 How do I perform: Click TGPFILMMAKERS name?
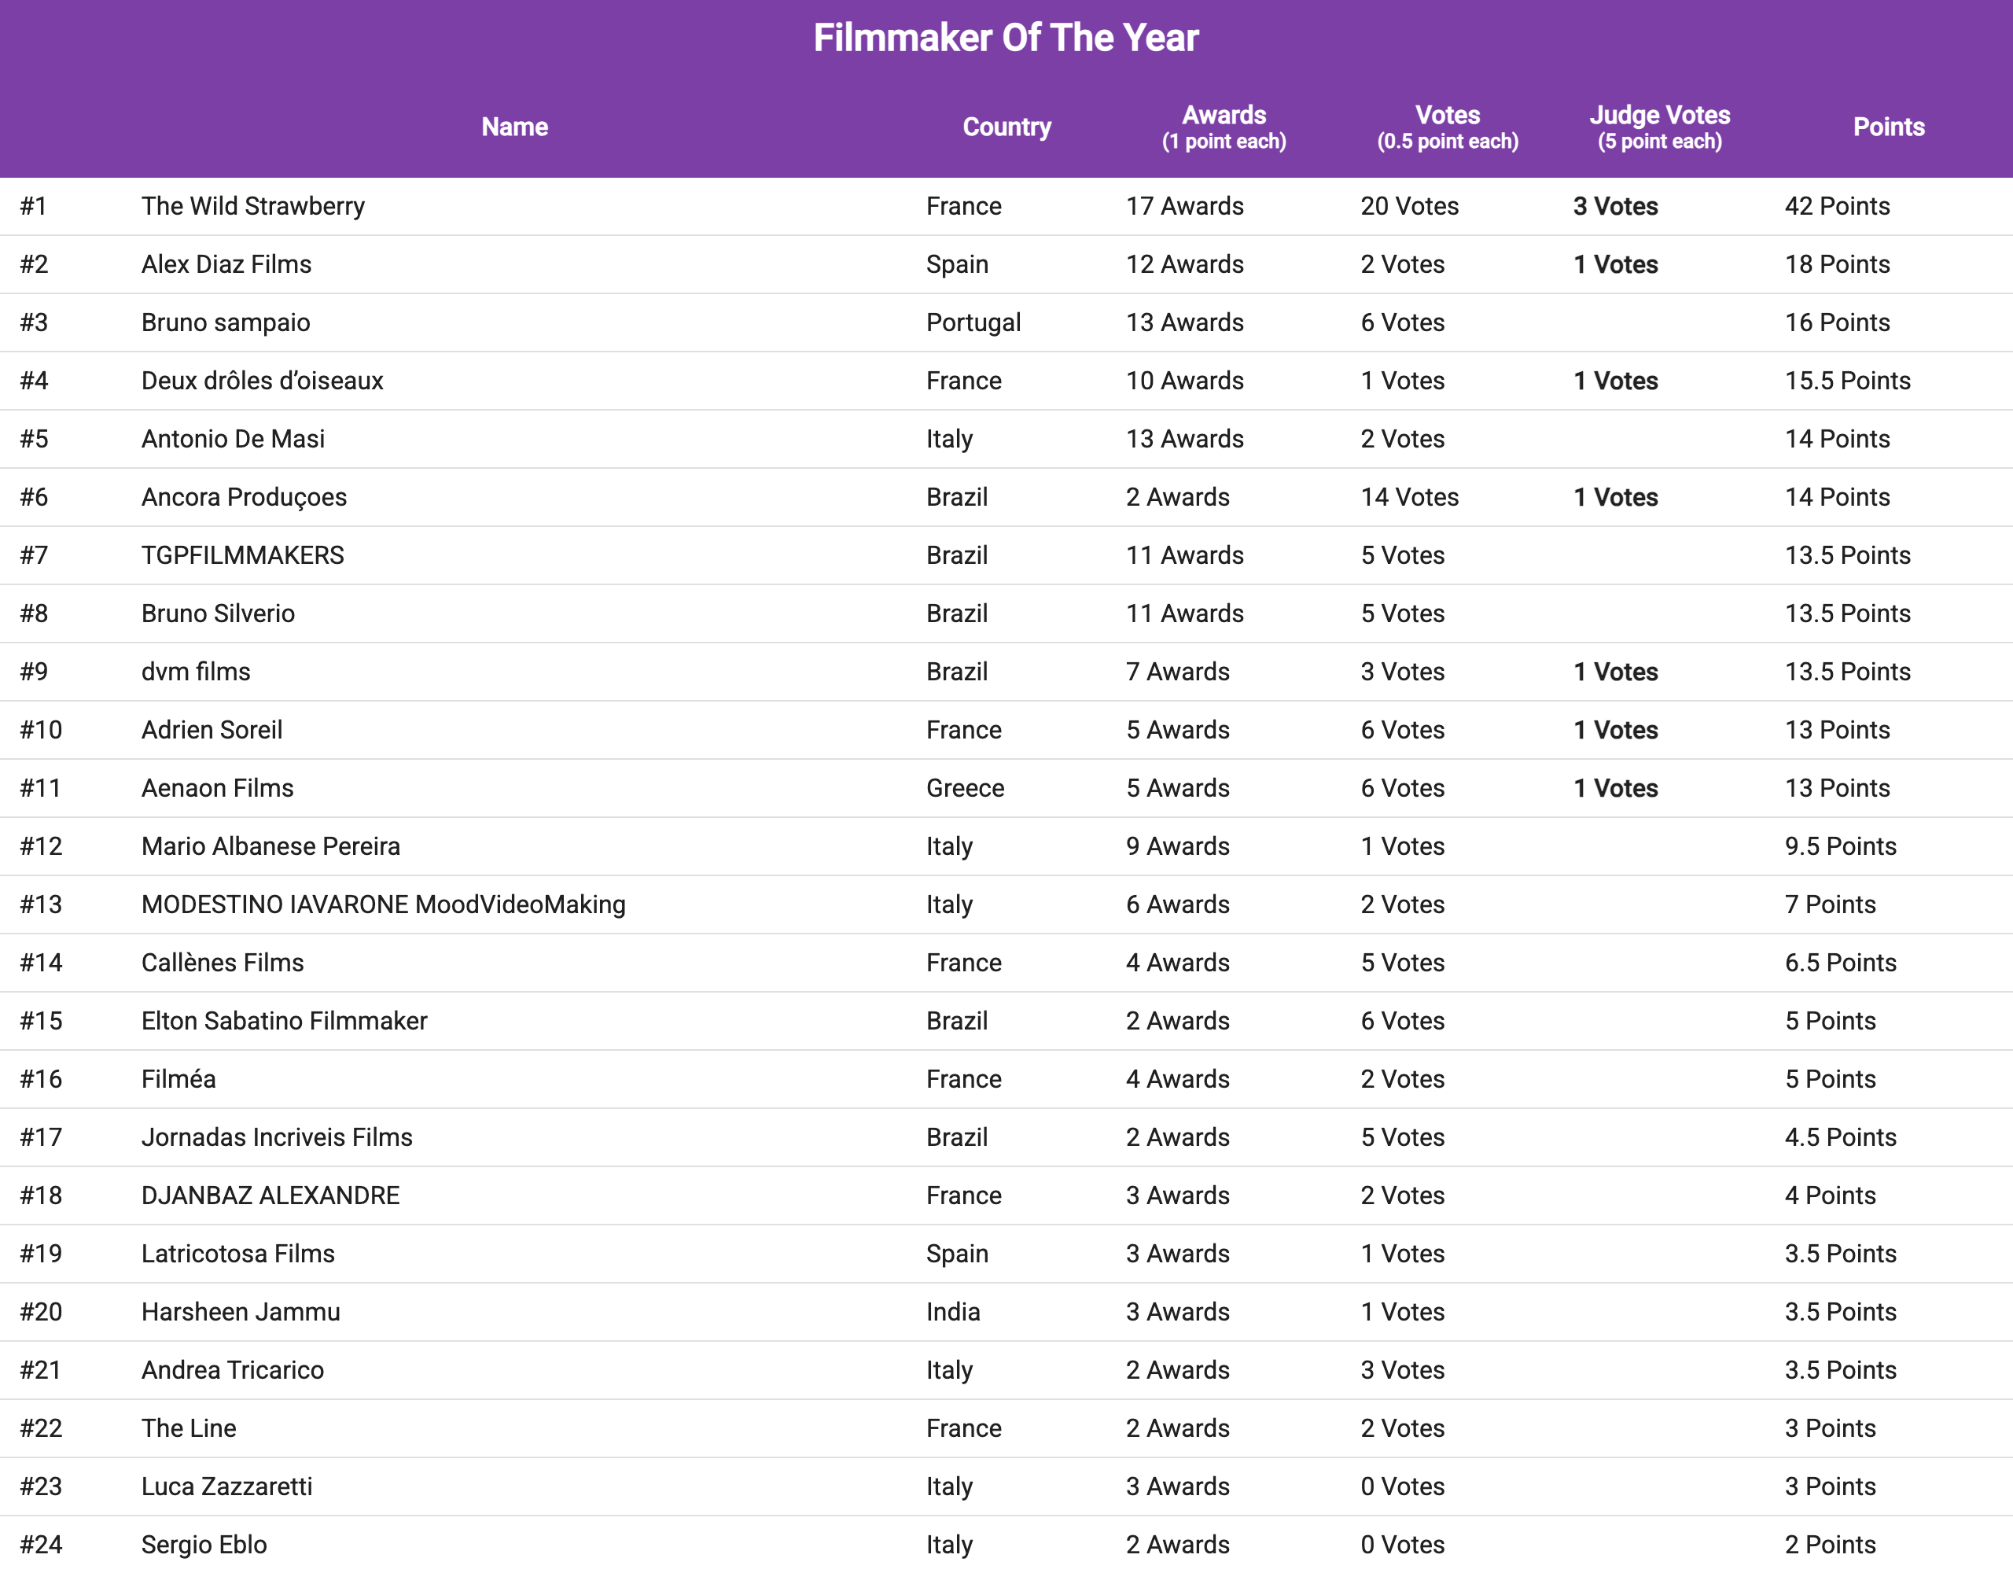coord(242,555)
